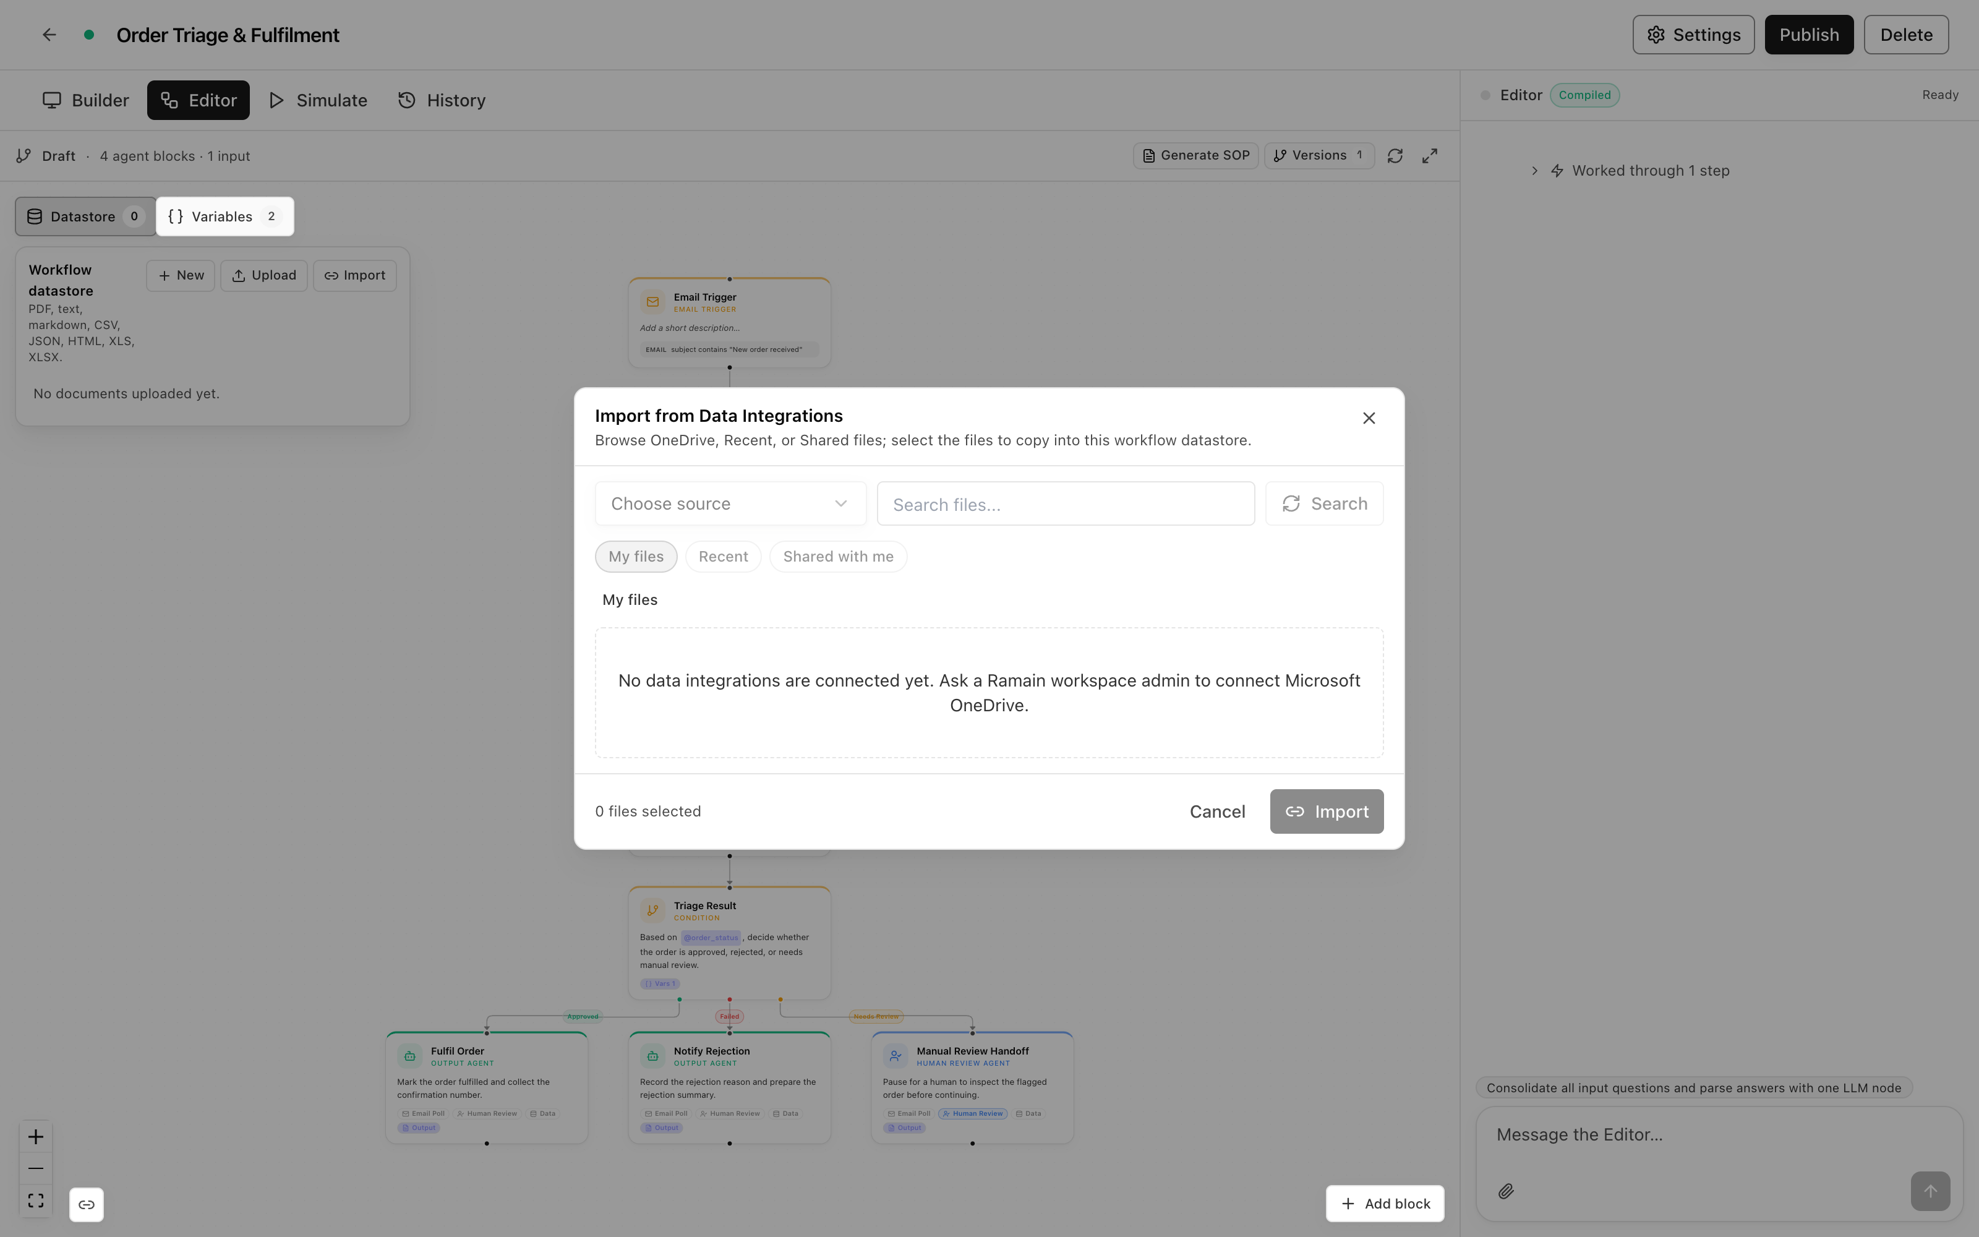The height and width of the screenshot is (1237, 1979).
Task: Open the Versions list
Action: click(1319, 155)
